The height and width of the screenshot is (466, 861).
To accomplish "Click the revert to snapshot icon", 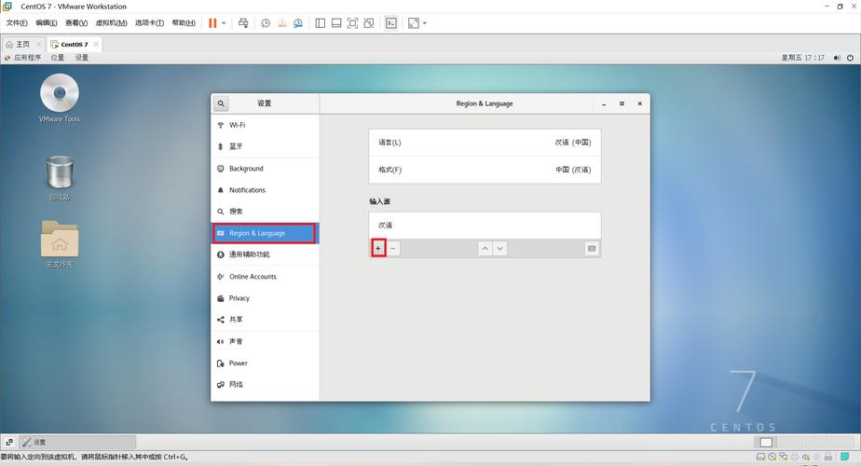I will (281, 23).
